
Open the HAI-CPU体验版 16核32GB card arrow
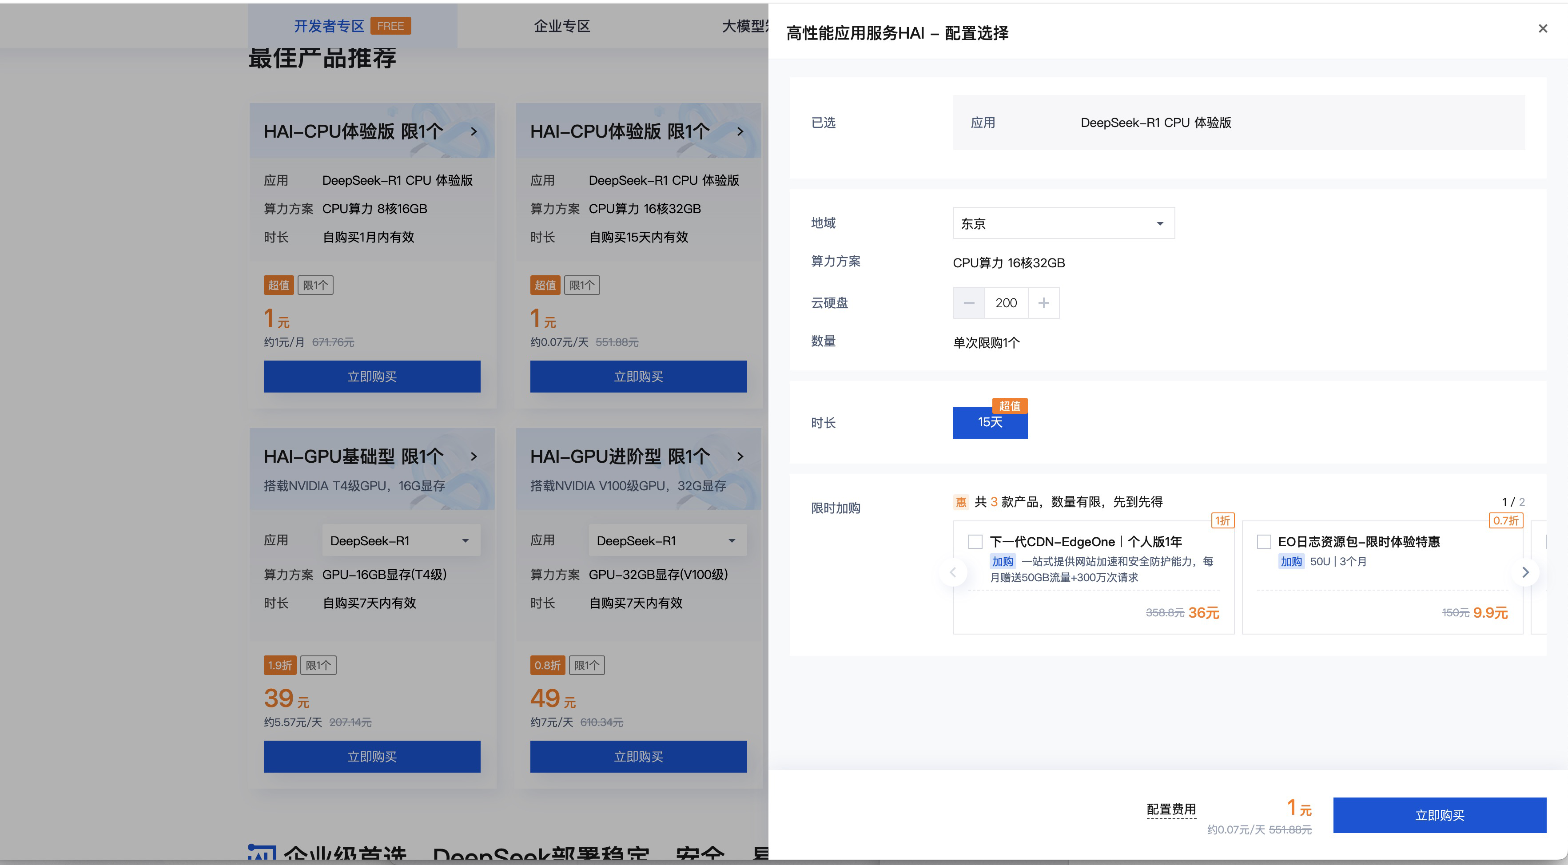tap(740, 131)
